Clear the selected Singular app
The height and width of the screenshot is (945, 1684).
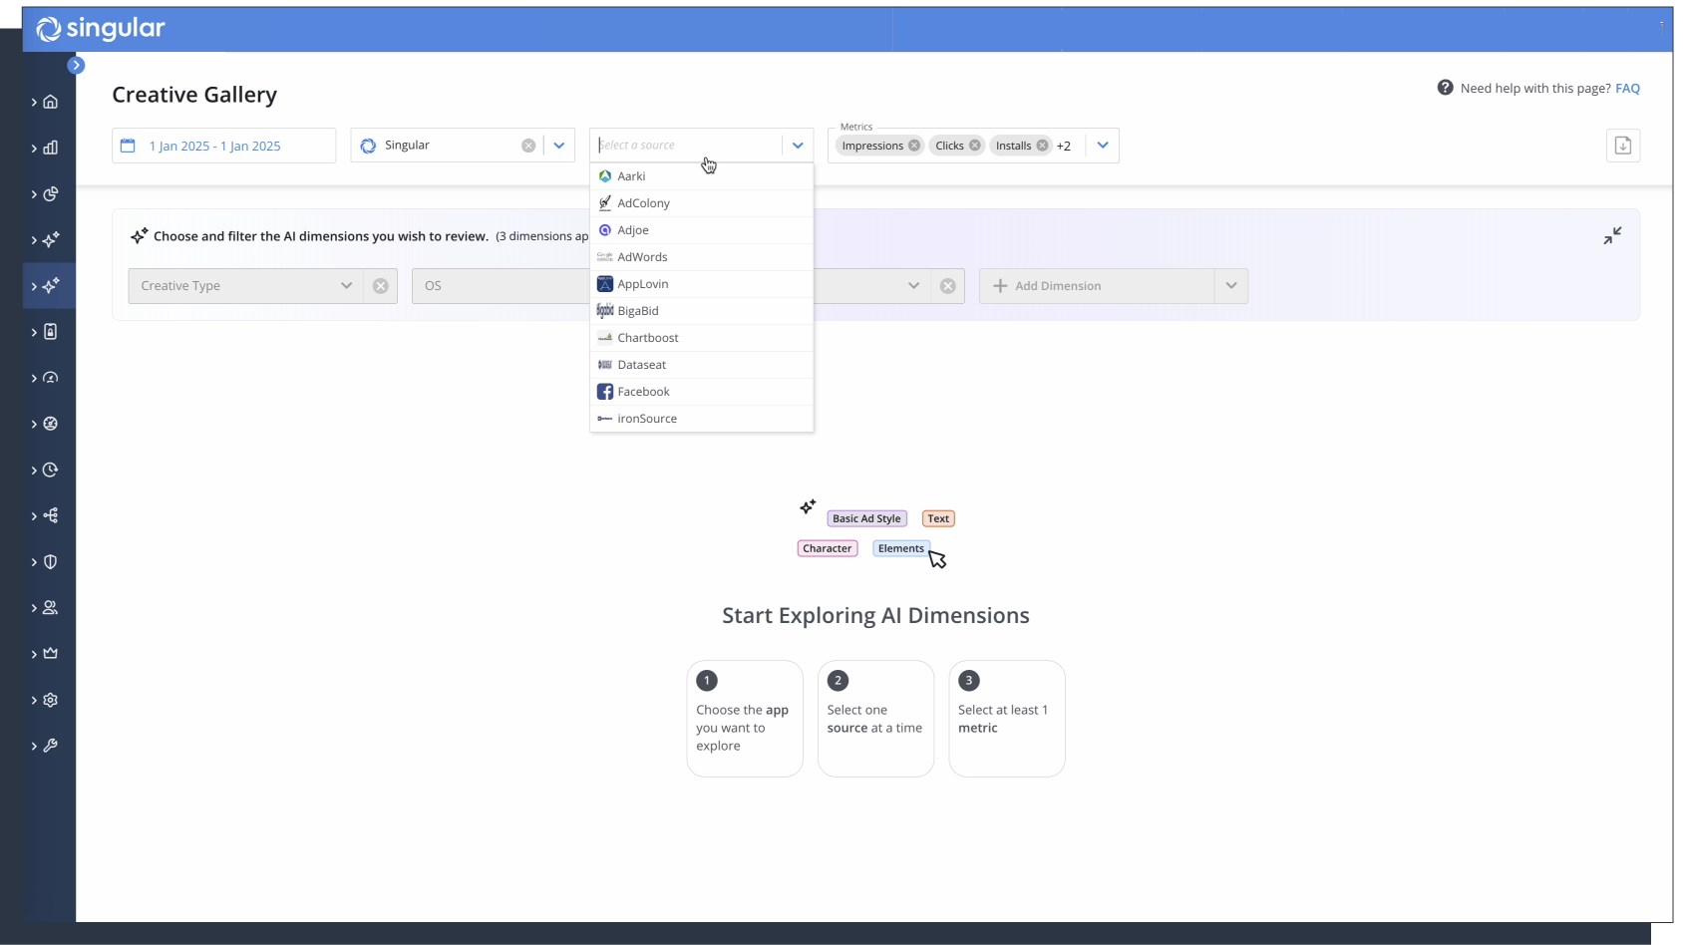pyautogui.click(x=528, y=146)
